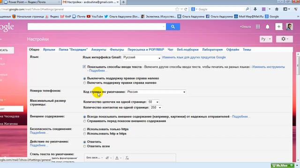Viewport: 300px width, 168px height.
Task: Open a new browser tab
Action: 123,2
